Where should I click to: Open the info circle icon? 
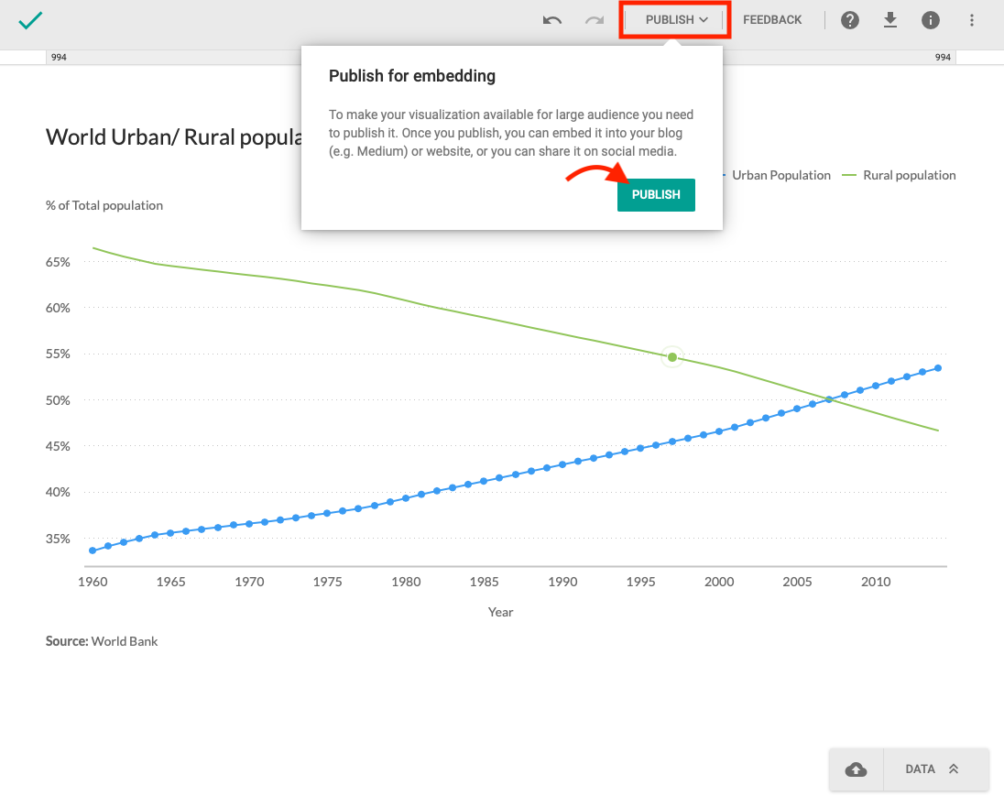(x=931, y=20)
